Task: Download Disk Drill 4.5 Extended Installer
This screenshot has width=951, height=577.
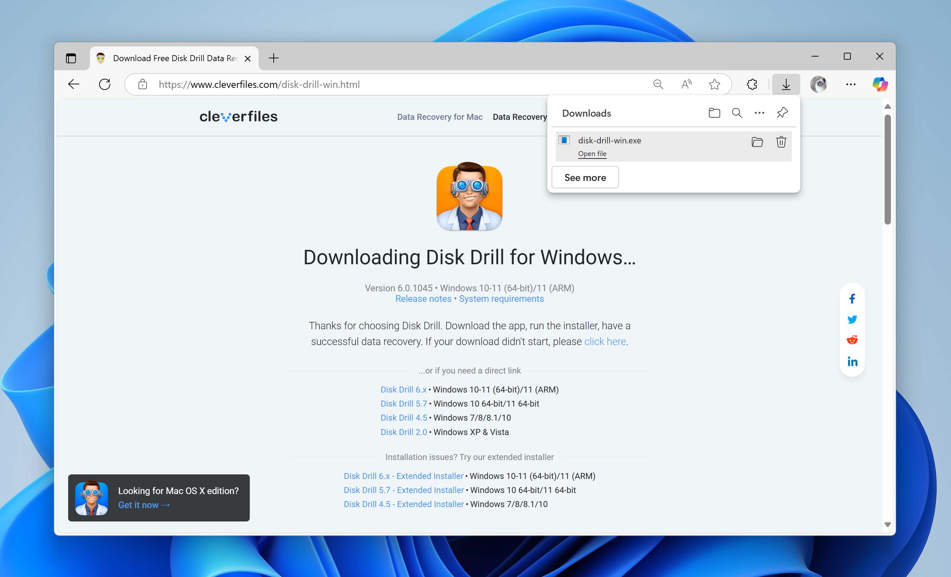Action: [404, 504]
